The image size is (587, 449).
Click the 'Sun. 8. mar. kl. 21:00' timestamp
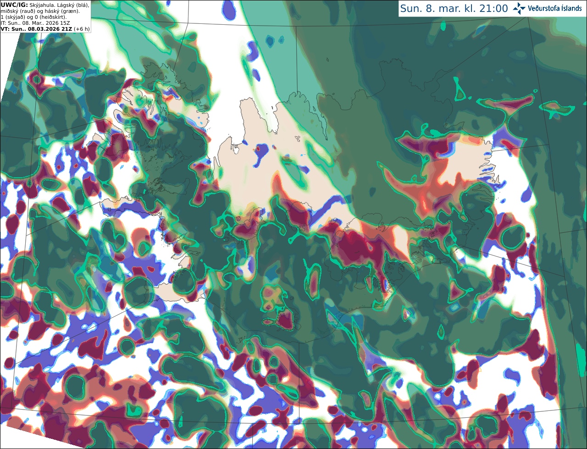[454, 8]
